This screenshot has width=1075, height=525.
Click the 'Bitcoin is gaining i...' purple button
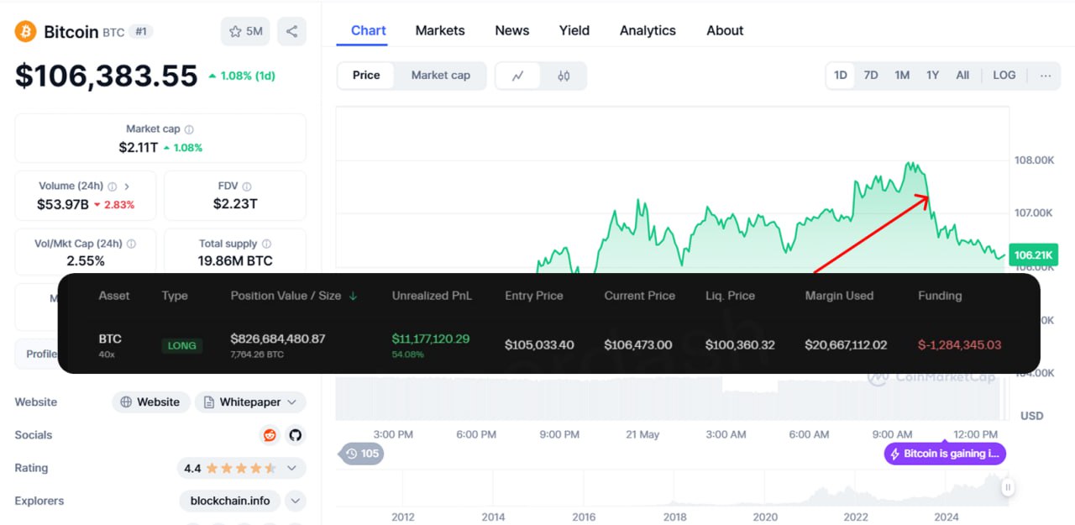[945, 454]
